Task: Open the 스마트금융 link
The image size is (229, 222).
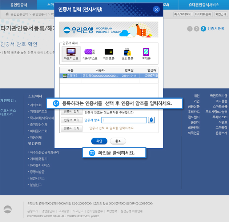Action: (220, 107)
